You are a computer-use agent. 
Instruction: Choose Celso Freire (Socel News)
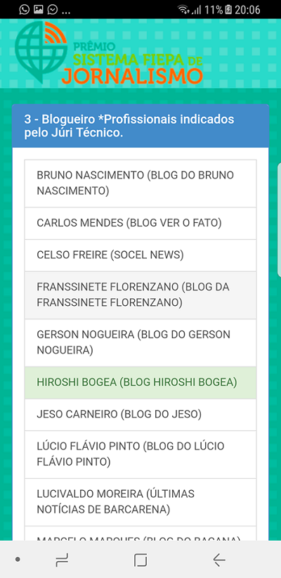tap(140, 255)
